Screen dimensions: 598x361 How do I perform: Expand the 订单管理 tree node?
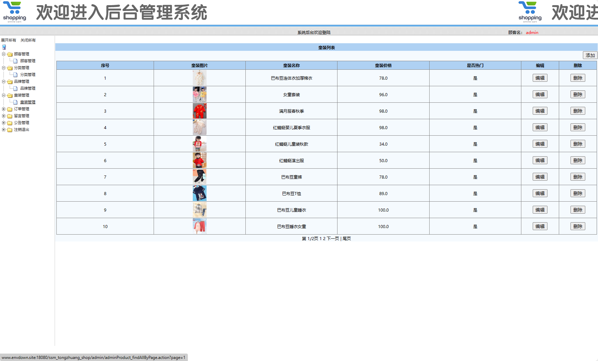(x=3, y=109)
